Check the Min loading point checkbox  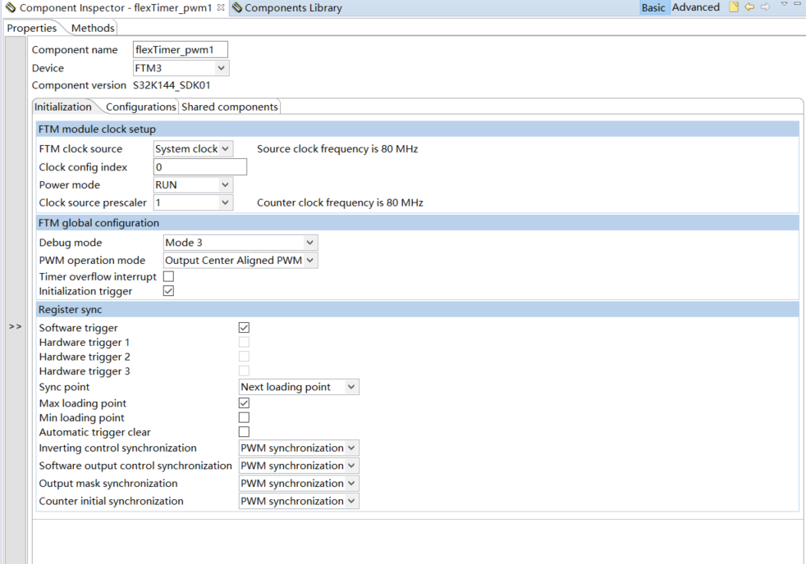coord(244,417)
